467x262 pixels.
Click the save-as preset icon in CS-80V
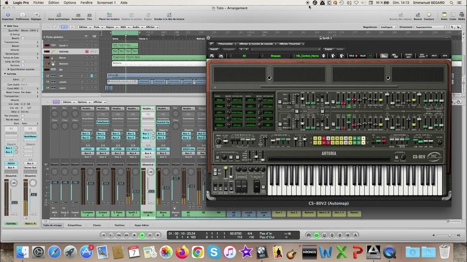pos(221,56)
